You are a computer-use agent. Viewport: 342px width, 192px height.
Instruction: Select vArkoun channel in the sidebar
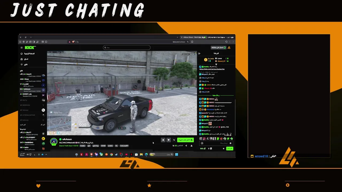(x=32, y=90)
